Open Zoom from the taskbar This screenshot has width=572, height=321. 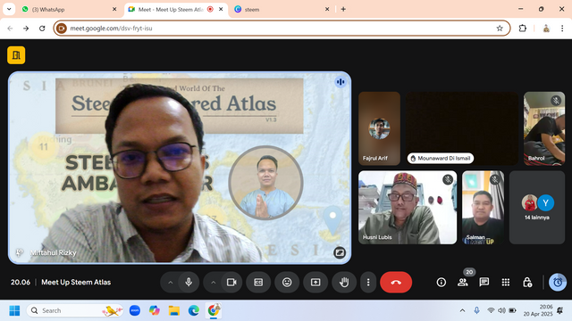[x=135, y=310]
